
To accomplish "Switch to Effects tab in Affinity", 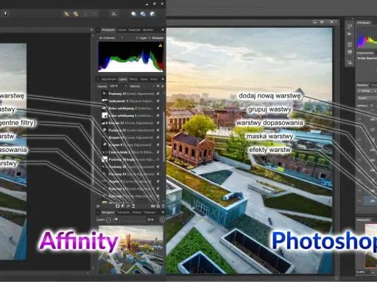I will pos(133,79).
